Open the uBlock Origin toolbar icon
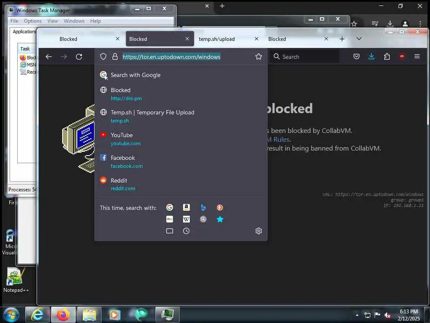 point(402,56)
